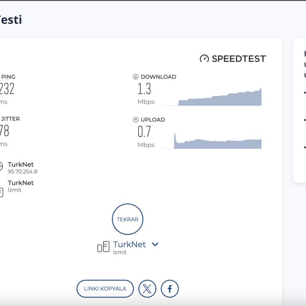Screen dimensions: 306x306
Task: Click the upload speed graph
Action: (212, 141)
